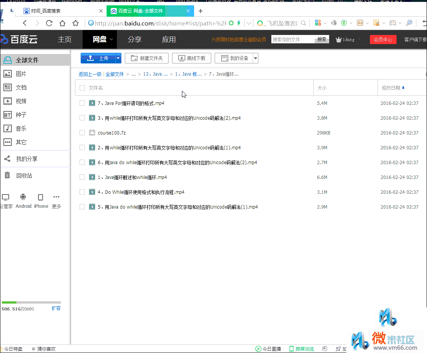Go to breadcrumb 13、Java …
Screen dimensions: 427x353
[x=156, y=74]
